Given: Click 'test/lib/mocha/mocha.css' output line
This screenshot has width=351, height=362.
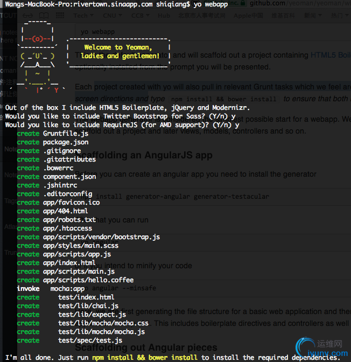Looking at the screenshot, I should (x=83, y=323).
